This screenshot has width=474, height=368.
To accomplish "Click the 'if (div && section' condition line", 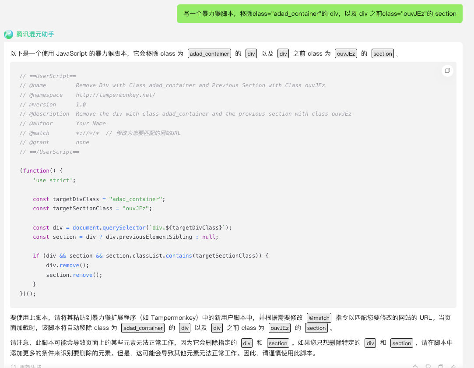I will pyautogui.click(x=151, y=256).
